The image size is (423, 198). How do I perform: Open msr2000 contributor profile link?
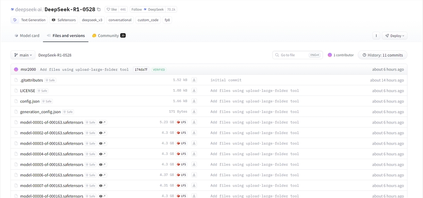click(x=28, y=70)
